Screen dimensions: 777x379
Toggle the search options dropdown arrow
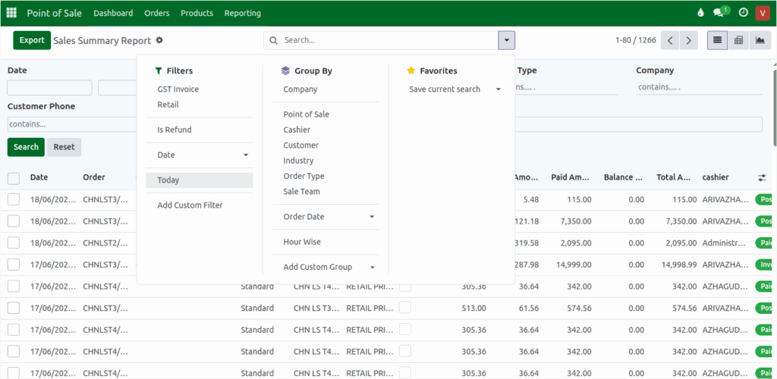click(x=506, y=41)
